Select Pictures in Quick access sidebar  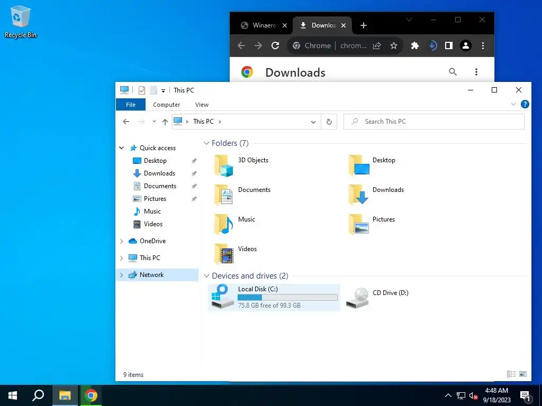155,199
